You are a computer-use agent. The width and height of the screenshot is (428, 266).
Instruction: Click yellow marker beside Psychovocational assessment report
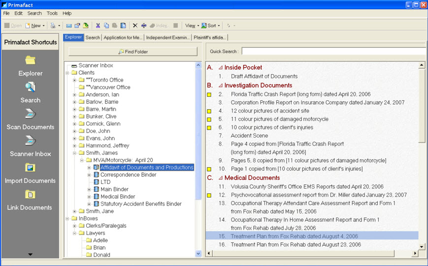click(209, 195)
